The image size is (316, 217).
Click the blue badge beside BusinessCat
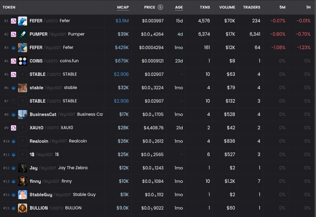click(13, 115)
